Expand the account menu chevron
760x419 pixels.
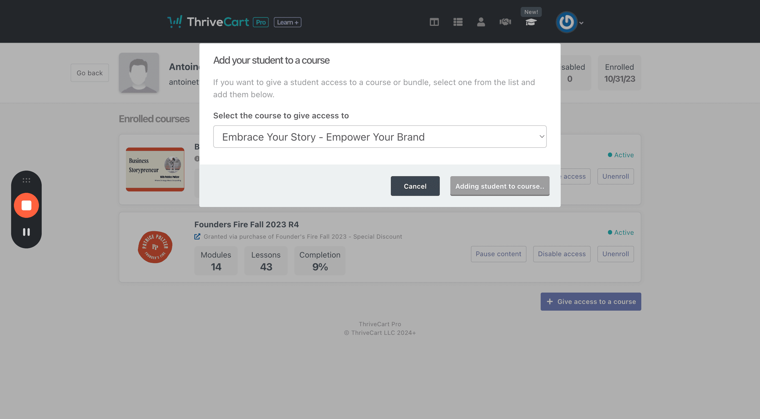[581, 23]
